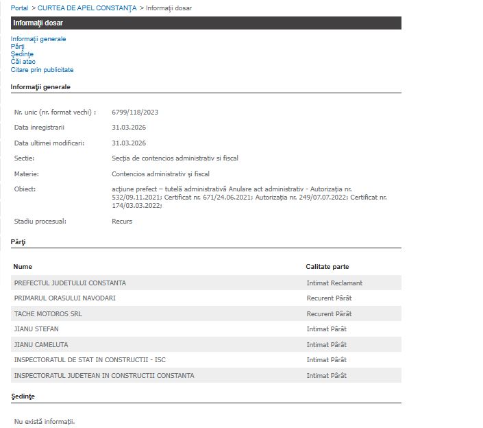Go to CURTEA DE APEL CONSTANȚA page
483x428 pixels.
pos(87,8)
